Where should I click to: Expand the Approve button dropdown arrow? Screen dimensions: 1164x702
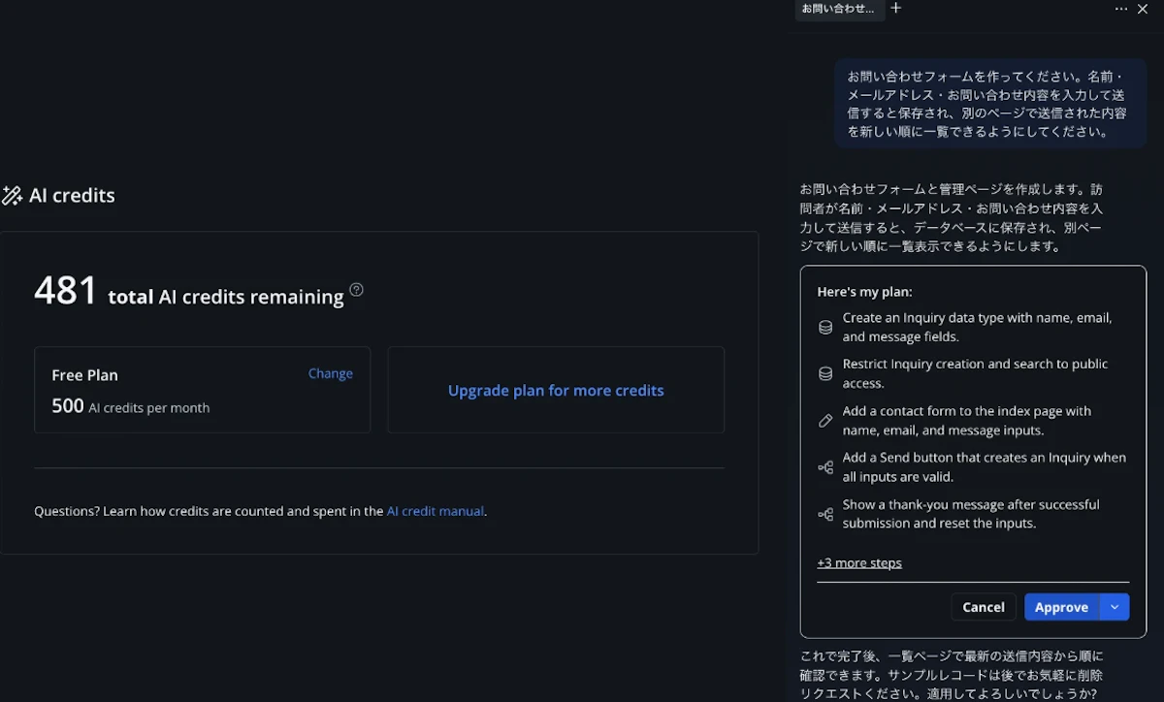point(1115,607)
